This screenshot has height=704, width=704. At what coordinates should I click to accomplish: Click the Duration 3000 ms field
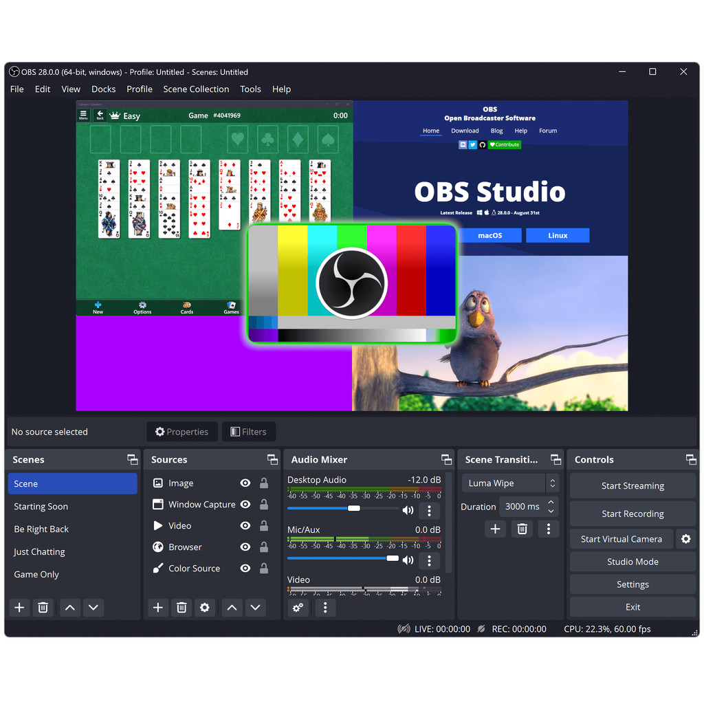[522, 507]
